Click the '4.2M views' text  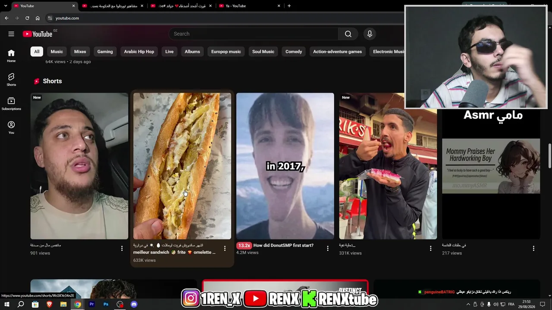[248, 253]
